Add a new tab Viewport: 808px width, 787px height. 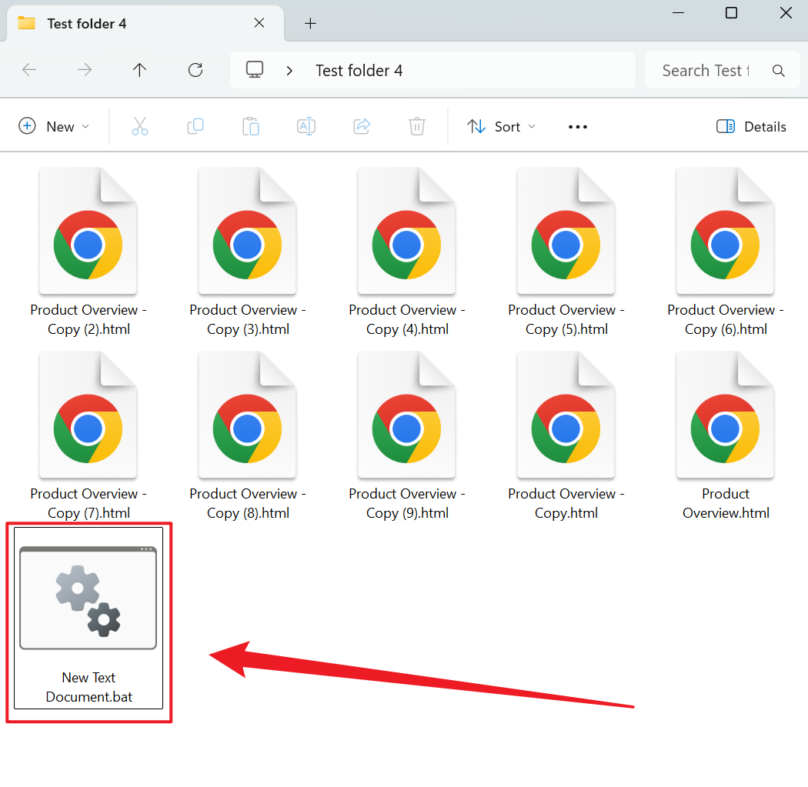(x=310, y=23)
